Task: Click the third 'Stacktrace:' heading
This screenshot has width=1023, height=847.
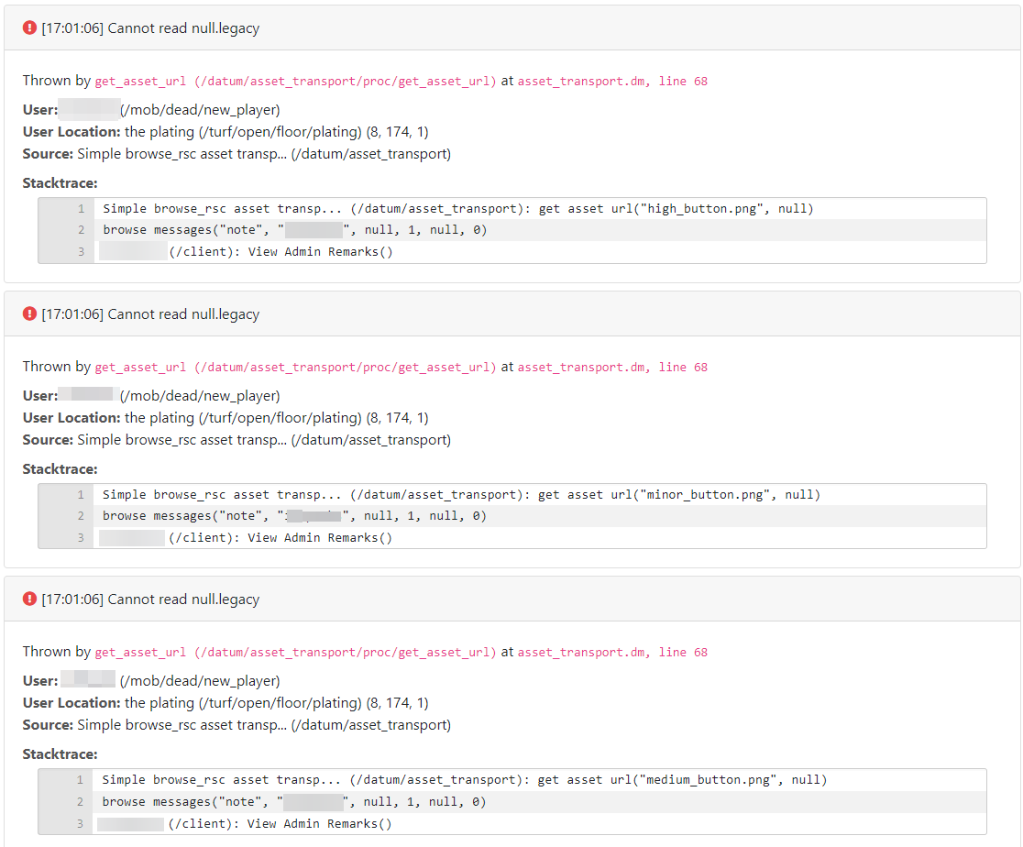Action: (60, 754)
